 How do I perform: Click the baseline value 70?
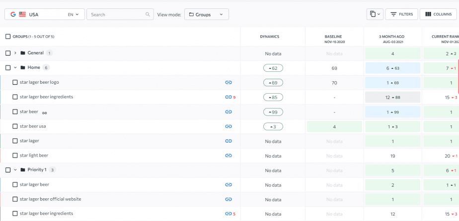coord(335,83)
